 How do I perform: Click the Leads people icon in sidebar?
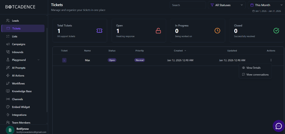pyautogui.click(x=8, y=20)
